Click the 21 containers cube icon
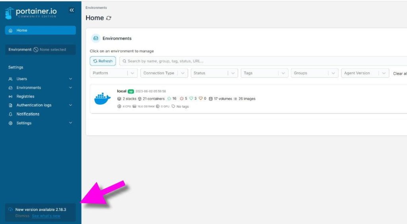The image size is (407, 224). [x=140, y=99]
